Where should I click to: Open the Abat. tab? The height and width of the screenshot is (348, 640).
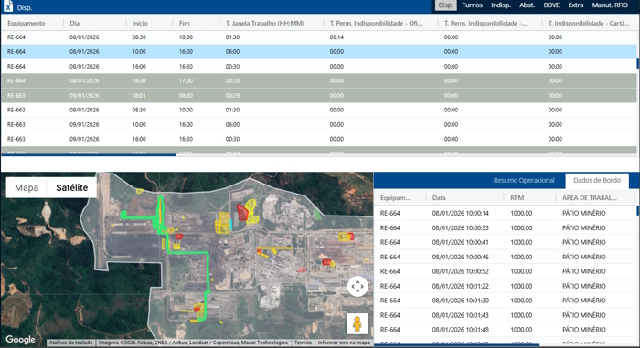(x=527, y=5)
